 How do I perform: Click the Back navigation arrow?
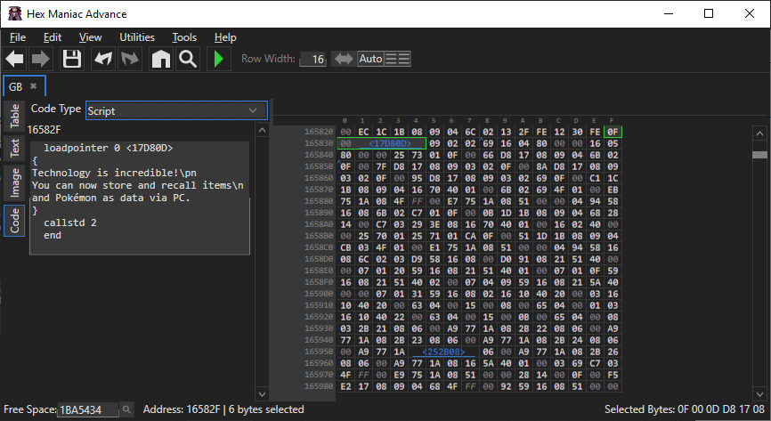click(15, 60)
